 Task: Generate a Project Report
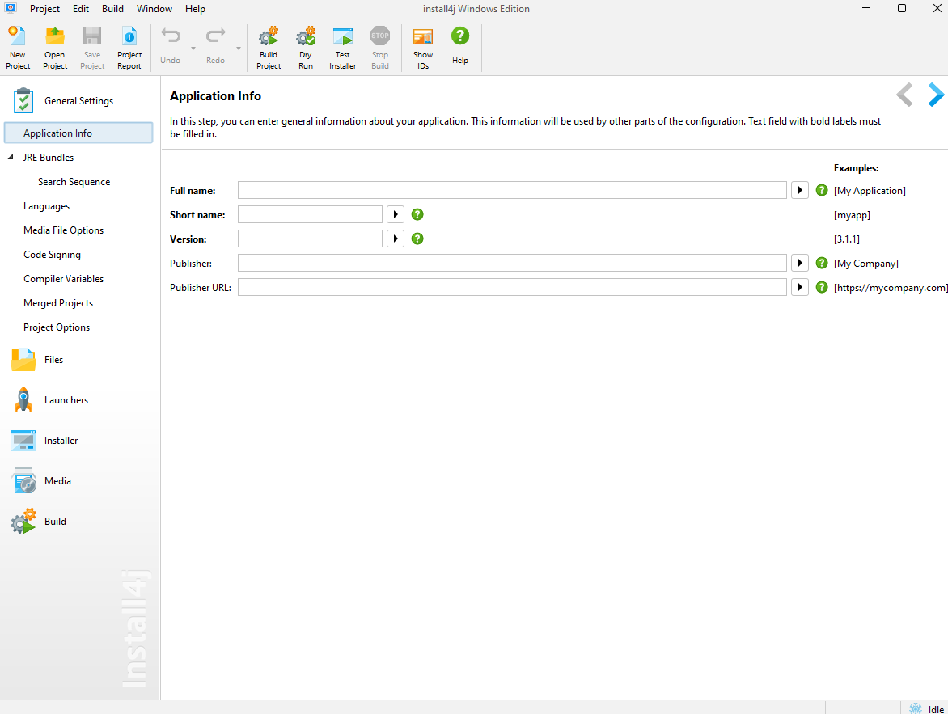click(129, 48)
